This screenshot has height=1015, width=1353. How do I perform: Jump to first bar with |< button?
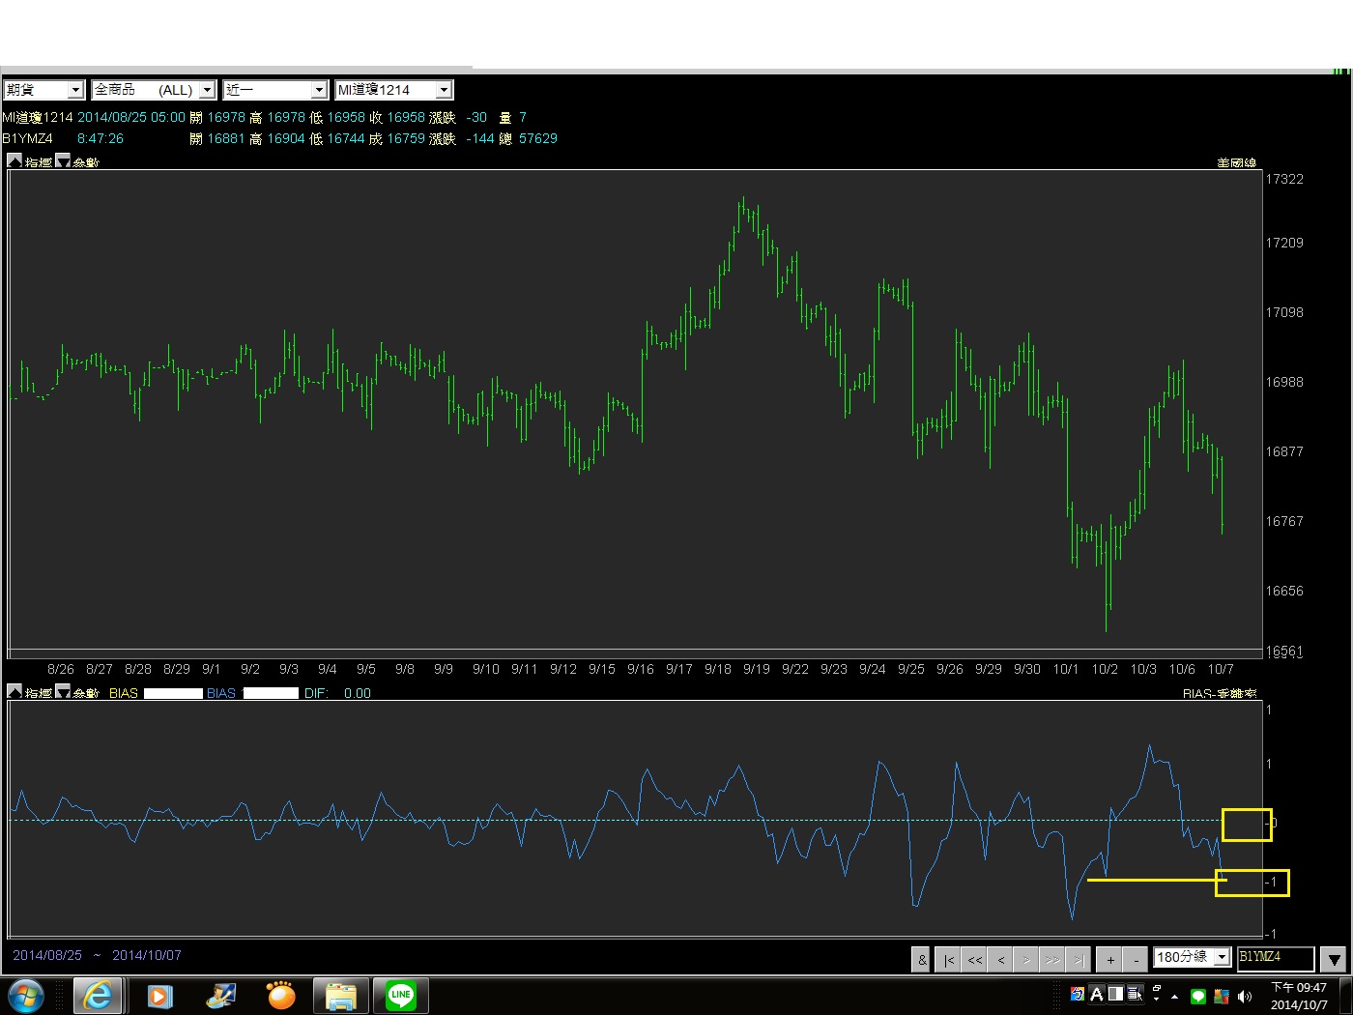coord(949,959)
